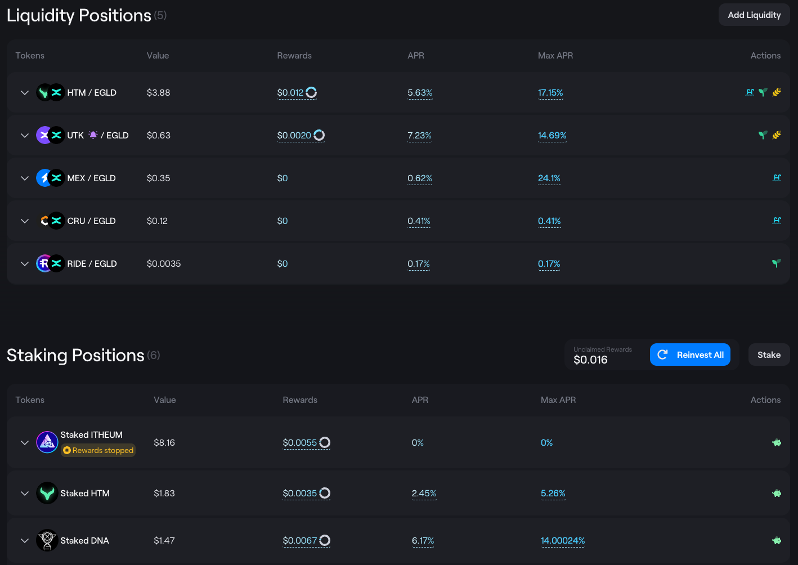Viewport: 798px width, 565px height.
Task: Click the rewards progress ring next to $0.012
Action: [311, 92]
